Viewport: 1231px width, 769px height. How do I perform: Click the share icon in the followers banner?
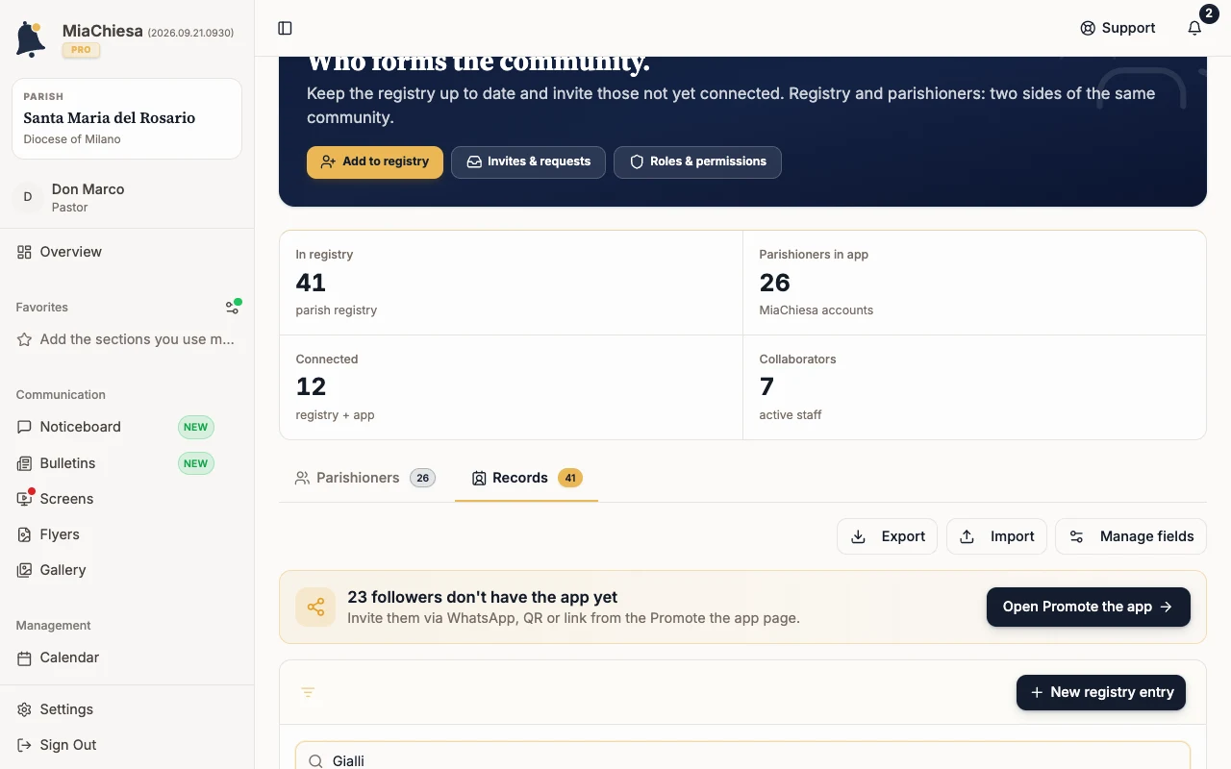[x=315, y=608]
